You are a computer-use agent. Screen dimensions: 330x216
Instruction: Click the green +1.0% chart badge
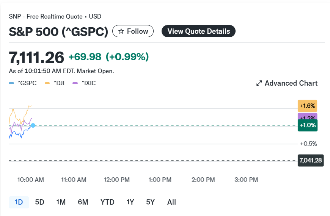pos(308,125)
